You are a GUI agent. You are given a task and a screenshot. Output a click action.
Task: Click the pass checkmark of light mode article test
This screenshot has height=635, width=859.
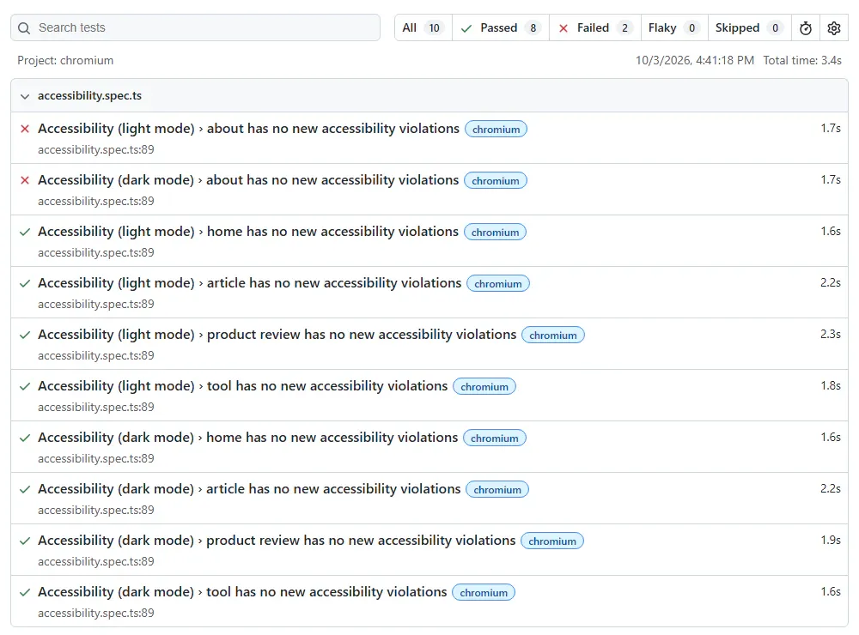click(25, 283)
